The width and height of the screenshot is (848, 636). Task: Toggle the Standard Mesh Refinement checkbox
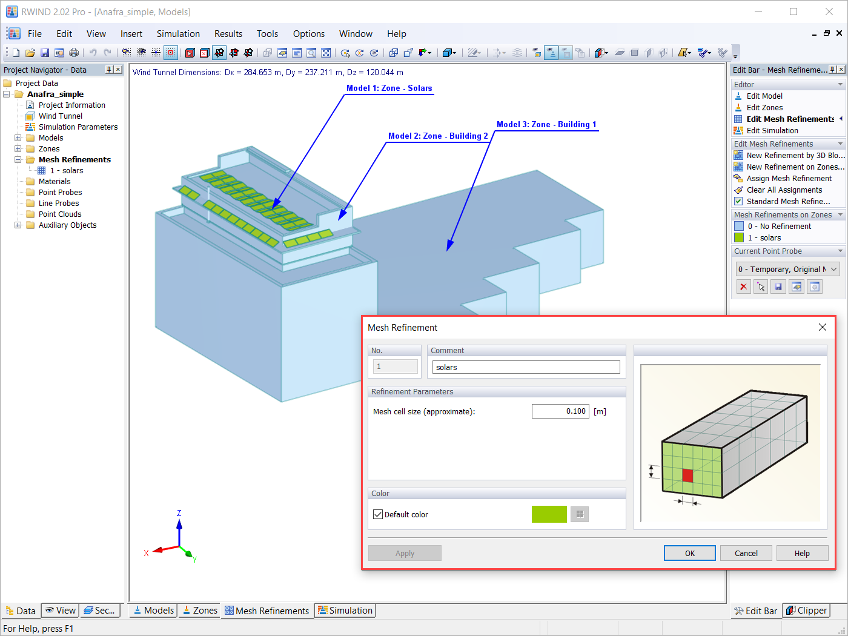(738, 202)
